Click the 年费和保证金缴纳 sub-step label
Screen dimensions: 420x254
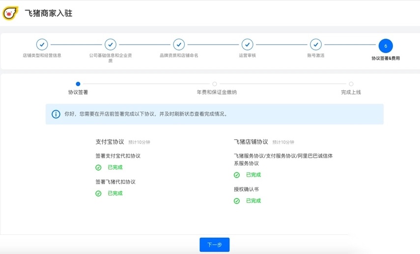click(217, 92)
